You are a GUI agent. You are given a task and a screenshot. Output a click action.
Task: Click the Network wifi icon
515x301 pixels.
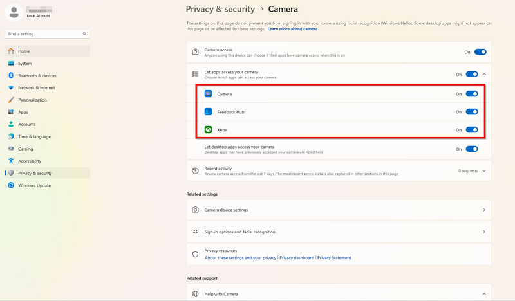point(11,87)
